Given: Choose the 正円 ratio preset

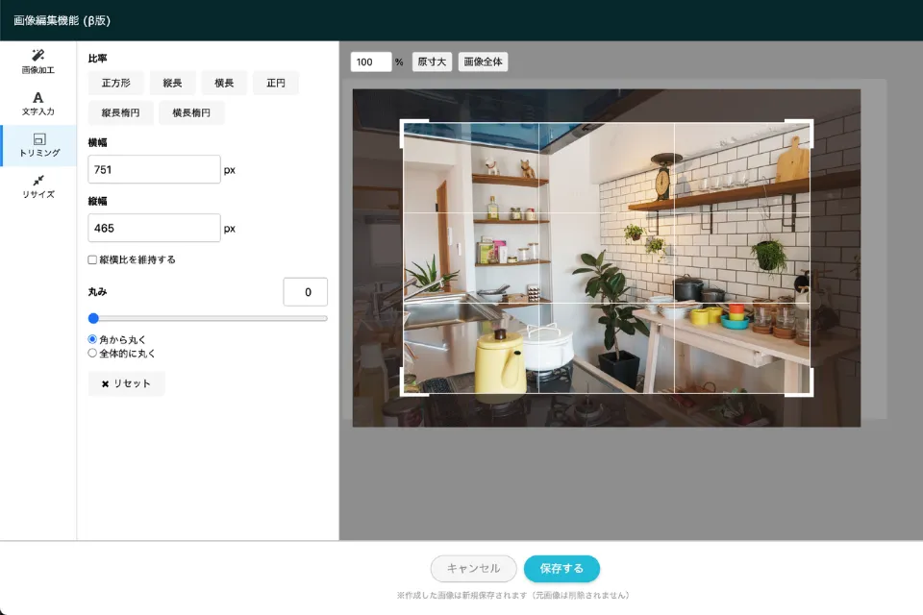Looking at the screenshot, I should tap(276, 84).
